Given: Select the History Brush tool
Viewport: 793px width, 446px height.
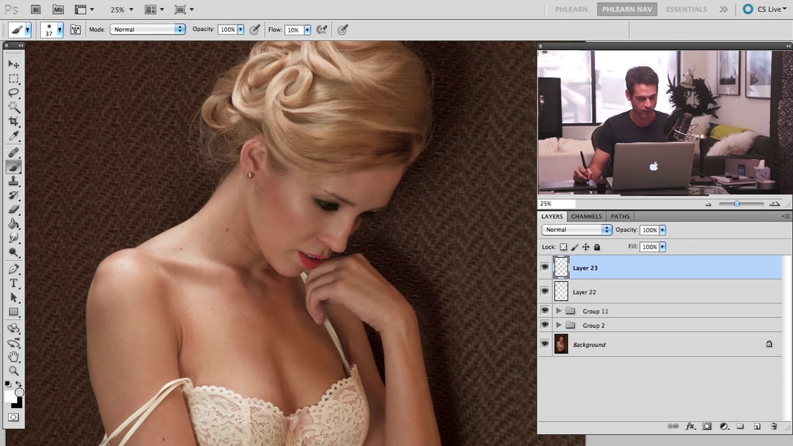Looking at the screenshot, I should click(13, 196).
